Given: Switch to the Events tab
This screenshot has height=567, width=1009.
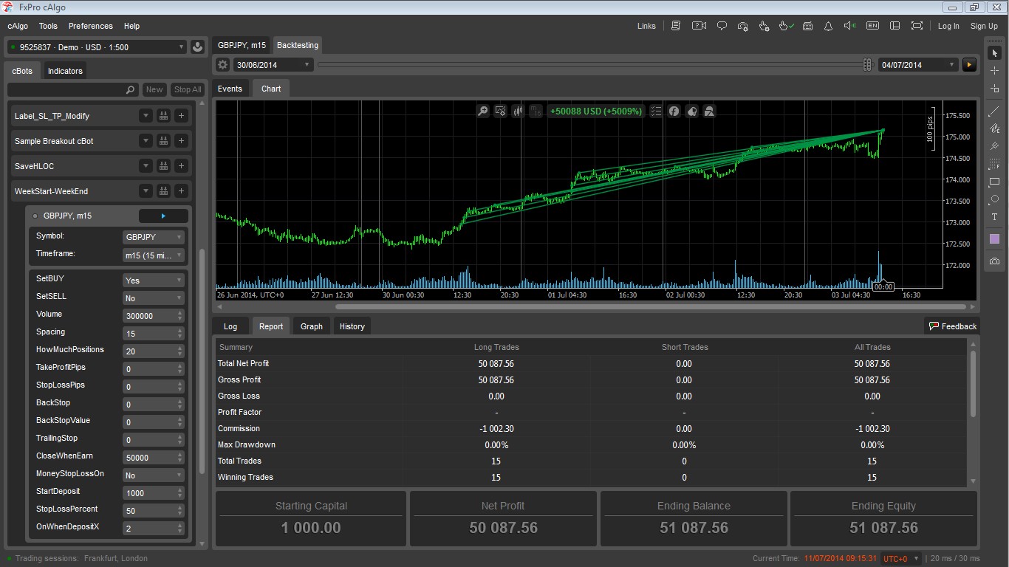Looking at the screenshot, I should tap(230, 89).
